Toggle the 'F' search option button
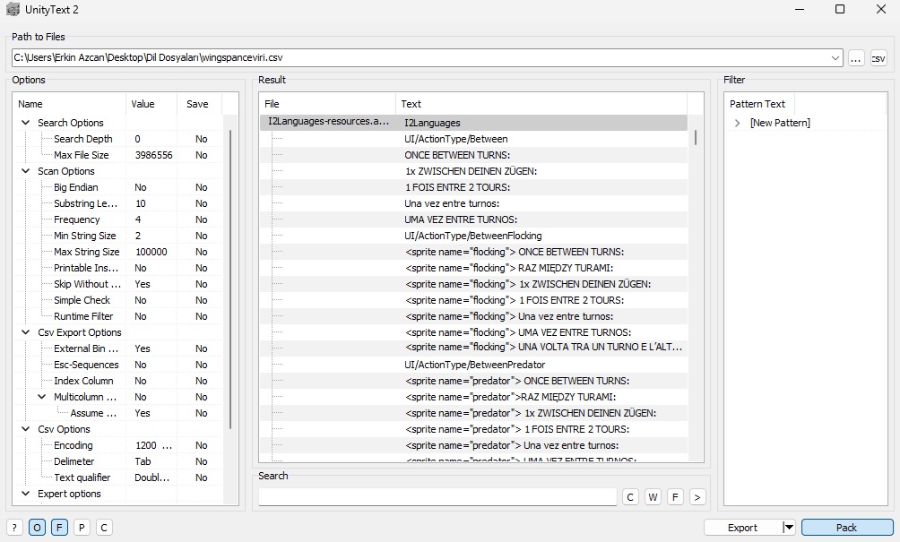Screen dimensions: 900x542 click(675, 497)
